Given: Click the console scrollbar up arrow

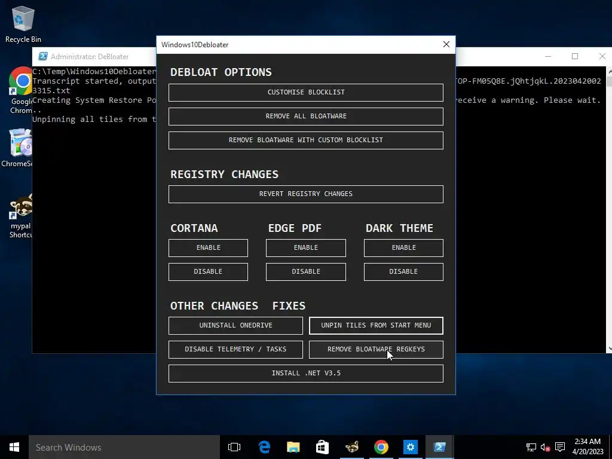Looking at the screenshot, I should click(609, 72).
